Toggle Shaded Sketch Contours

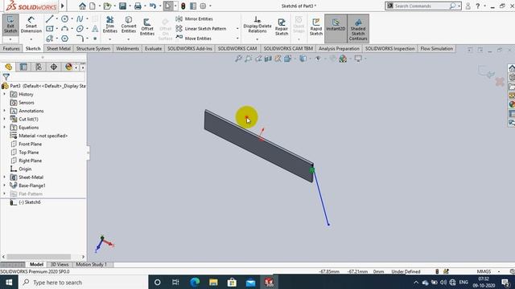click(x=358, y=28)
